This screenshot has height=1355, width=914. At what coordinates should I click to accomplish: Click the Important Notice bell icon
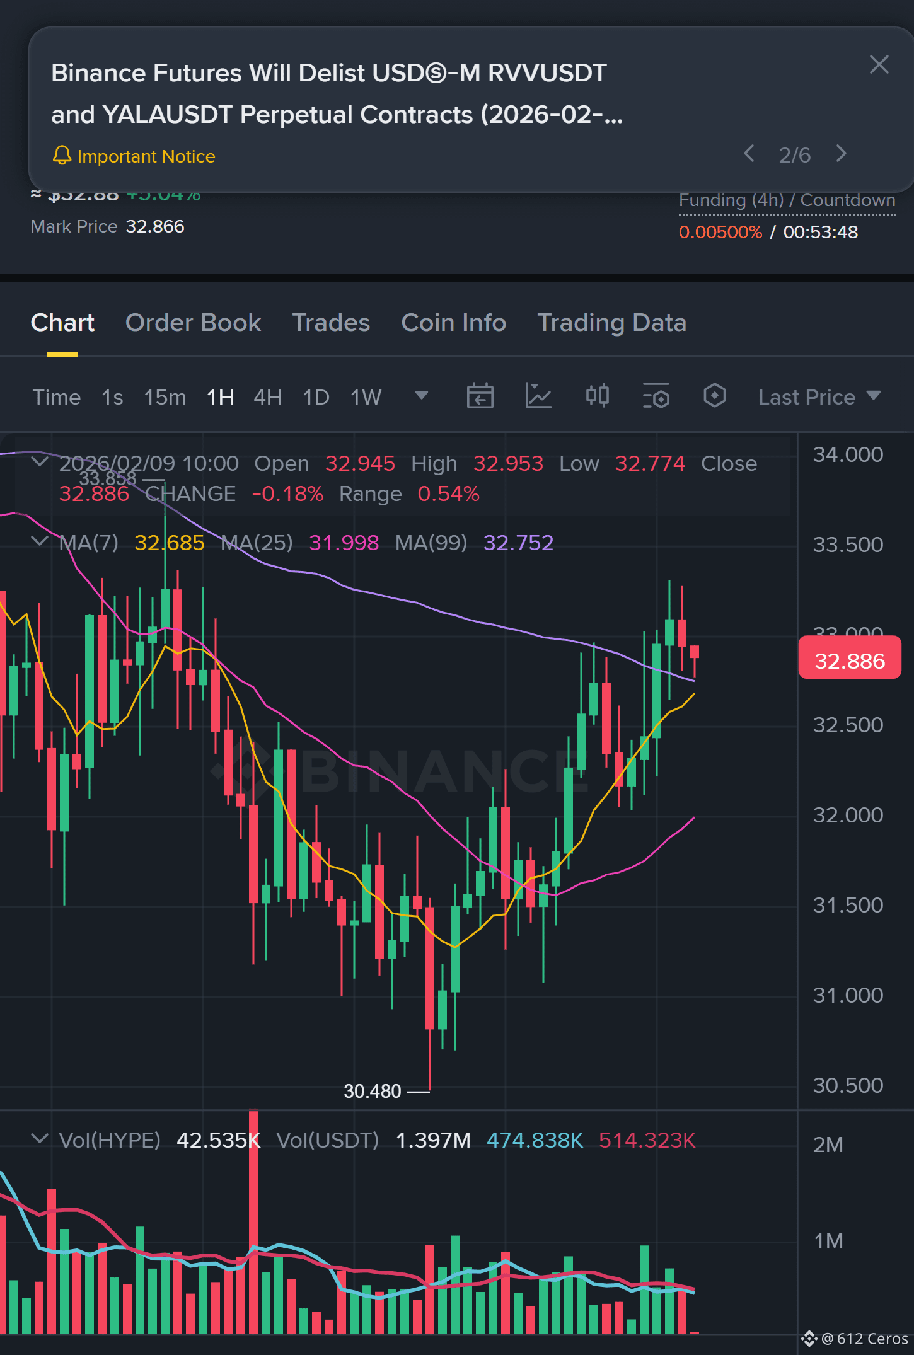(62, 156)
